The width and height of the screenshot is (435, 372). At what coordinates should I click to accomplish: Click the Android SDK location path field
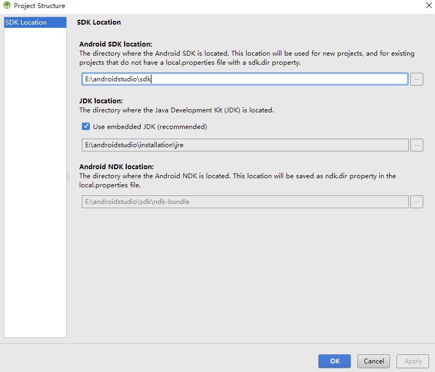pos(245,79)
